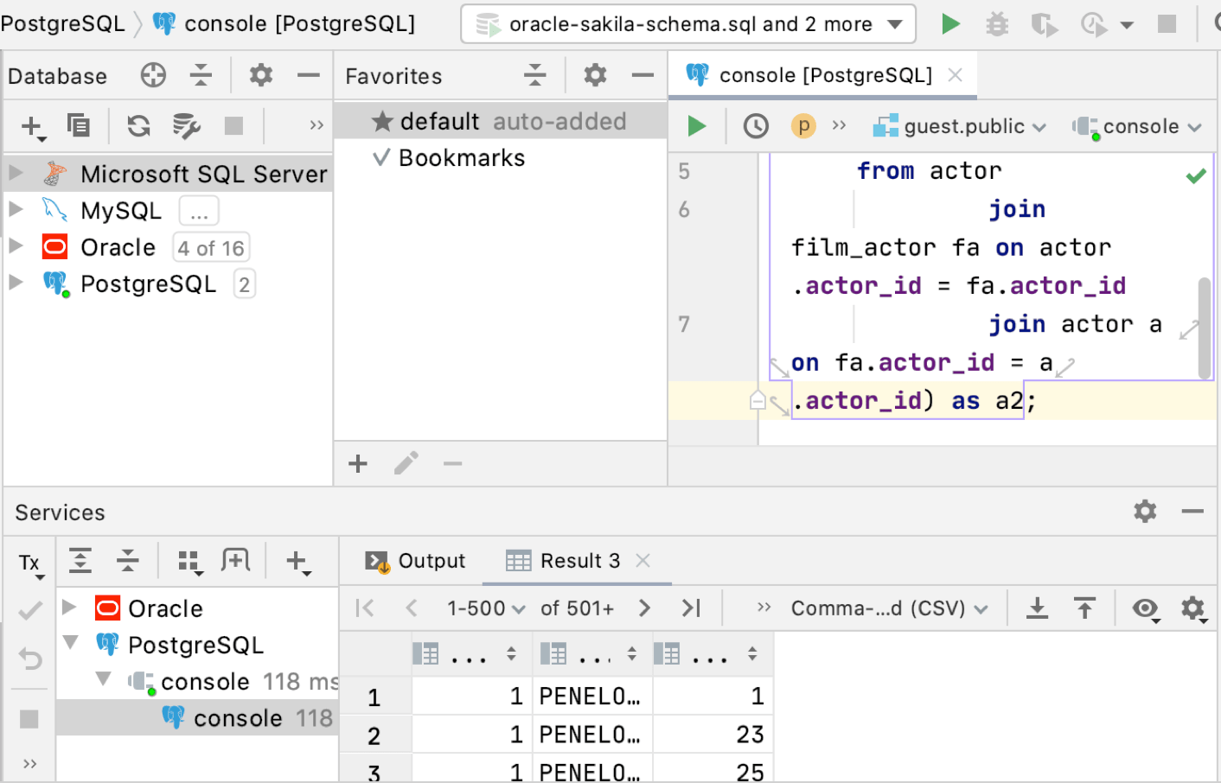Go to next page of results
This screenshot has height=783, width=1221.
[644, 608]
